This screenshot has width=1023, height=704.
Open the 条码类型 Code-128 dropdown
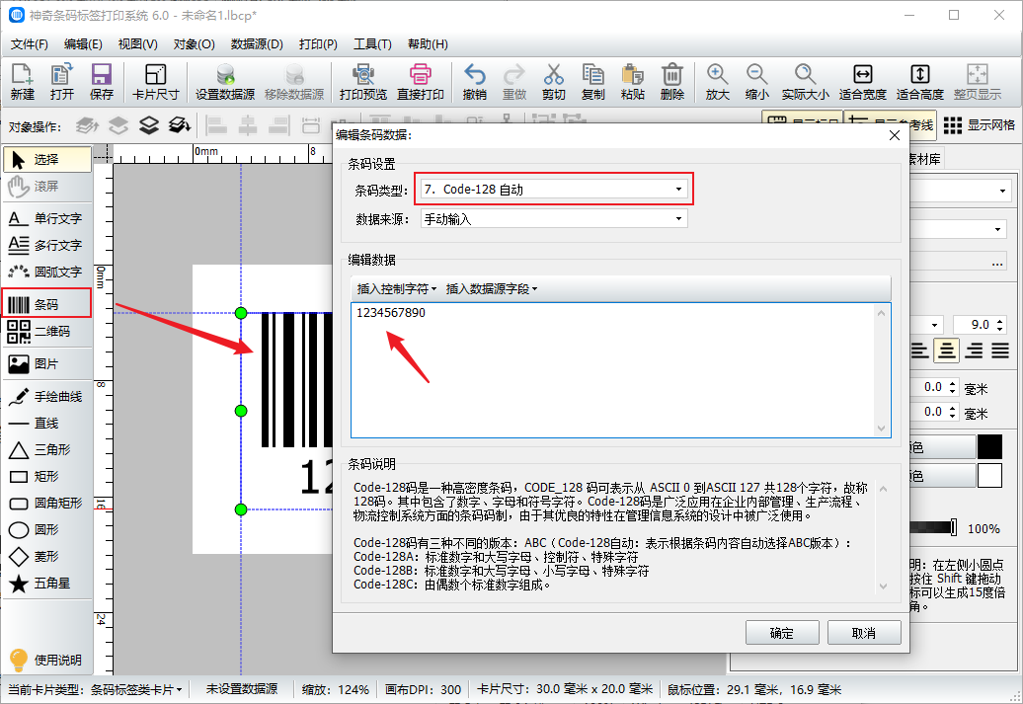553,190
